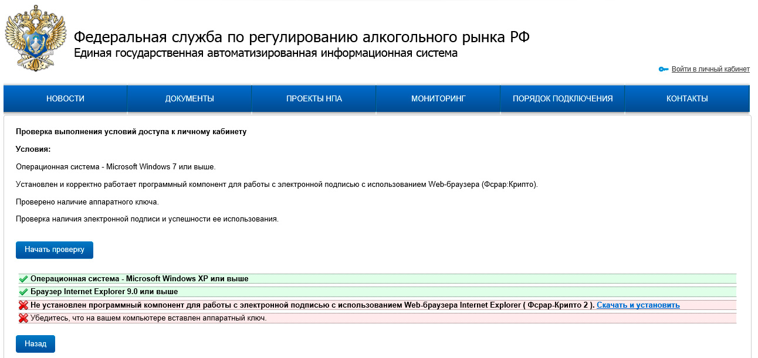Select ПОРЯДОК ПОДКЛЮЧЕНИЯ in the navigation bar
This screenshot has height=358, width=758.
click(563, 98)
